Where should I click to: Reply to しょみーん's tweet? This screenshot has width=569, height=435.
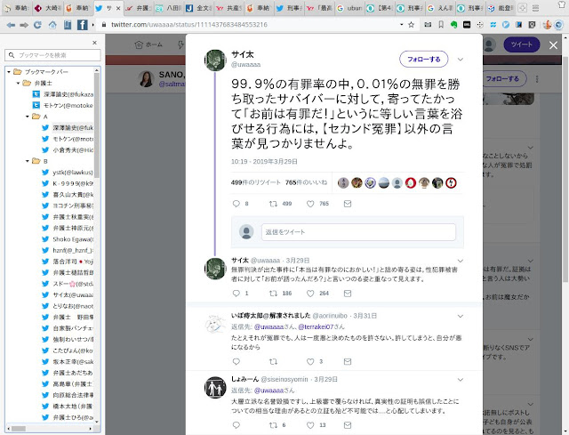tap(236, 425)
